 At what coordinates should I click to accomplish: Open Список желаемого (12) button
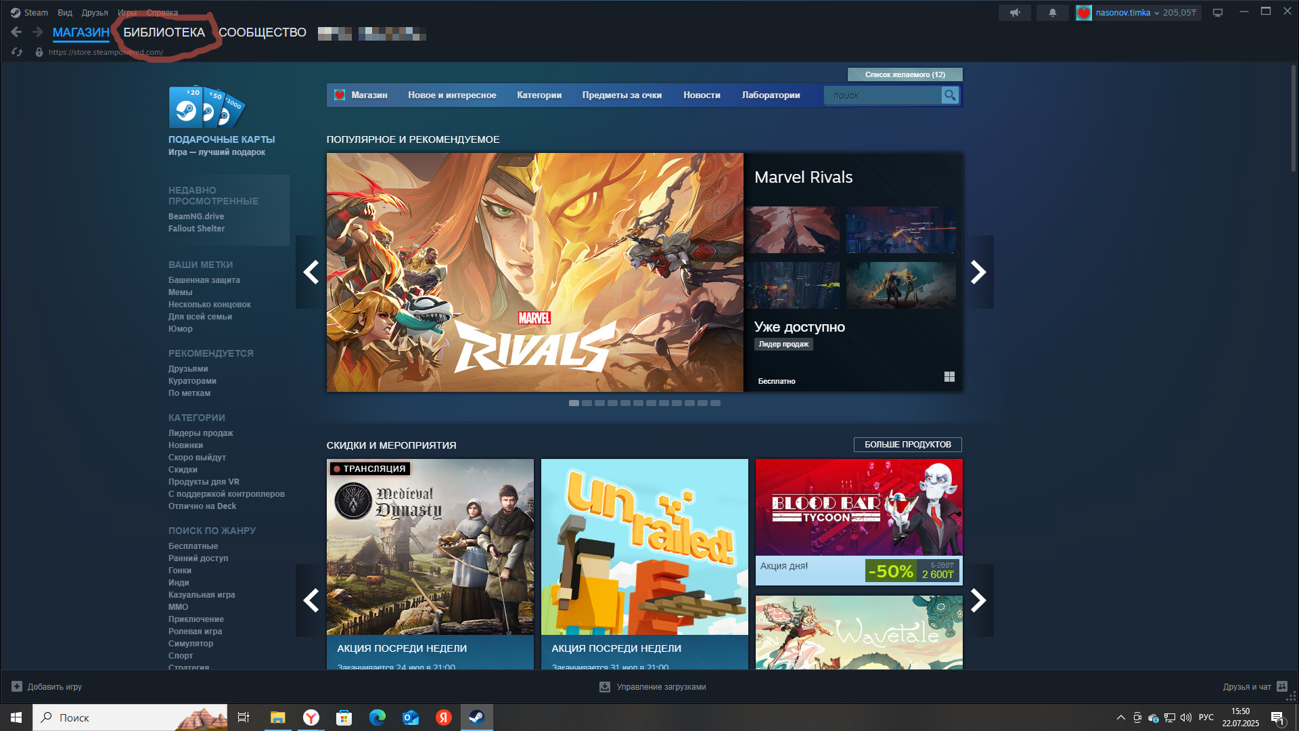click(905, 74)
